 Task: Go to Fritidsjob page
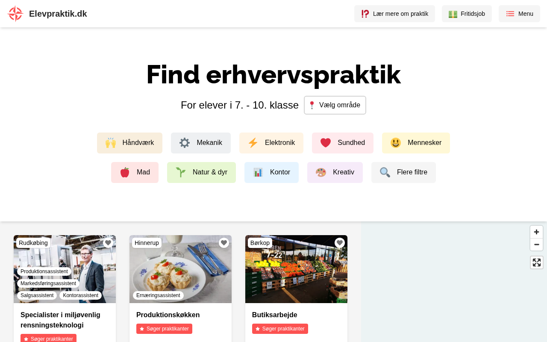(467, 14)
